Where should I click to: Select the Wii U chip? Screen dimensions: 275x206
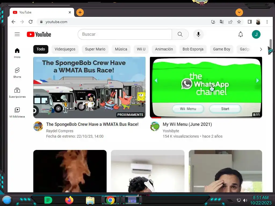[x=141, y=49]
